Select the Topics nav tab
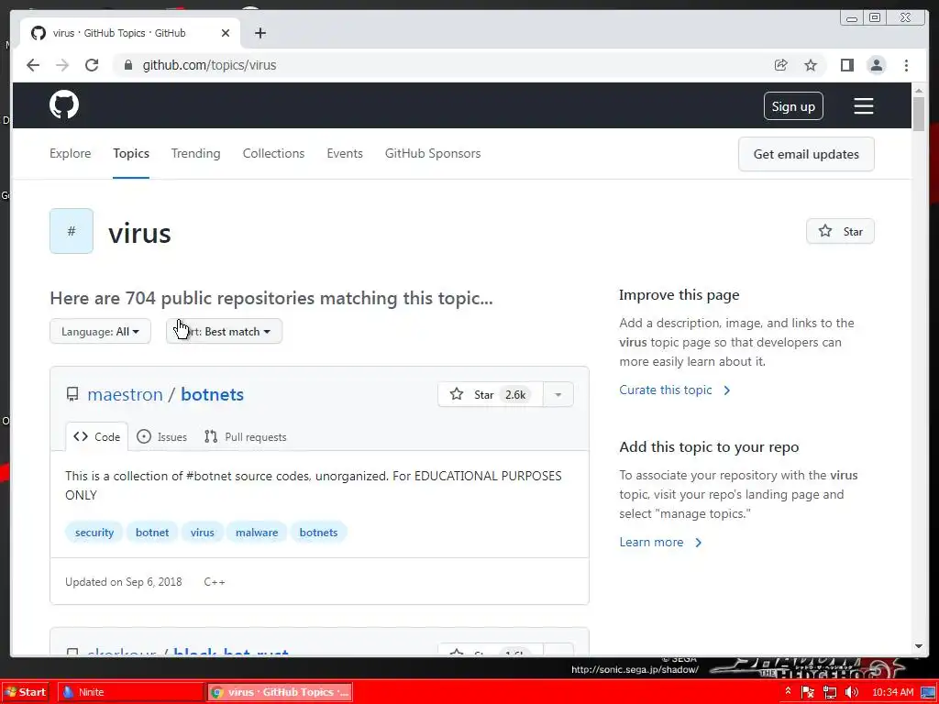Viewport: 939px width, 704px height. (131, 153)
